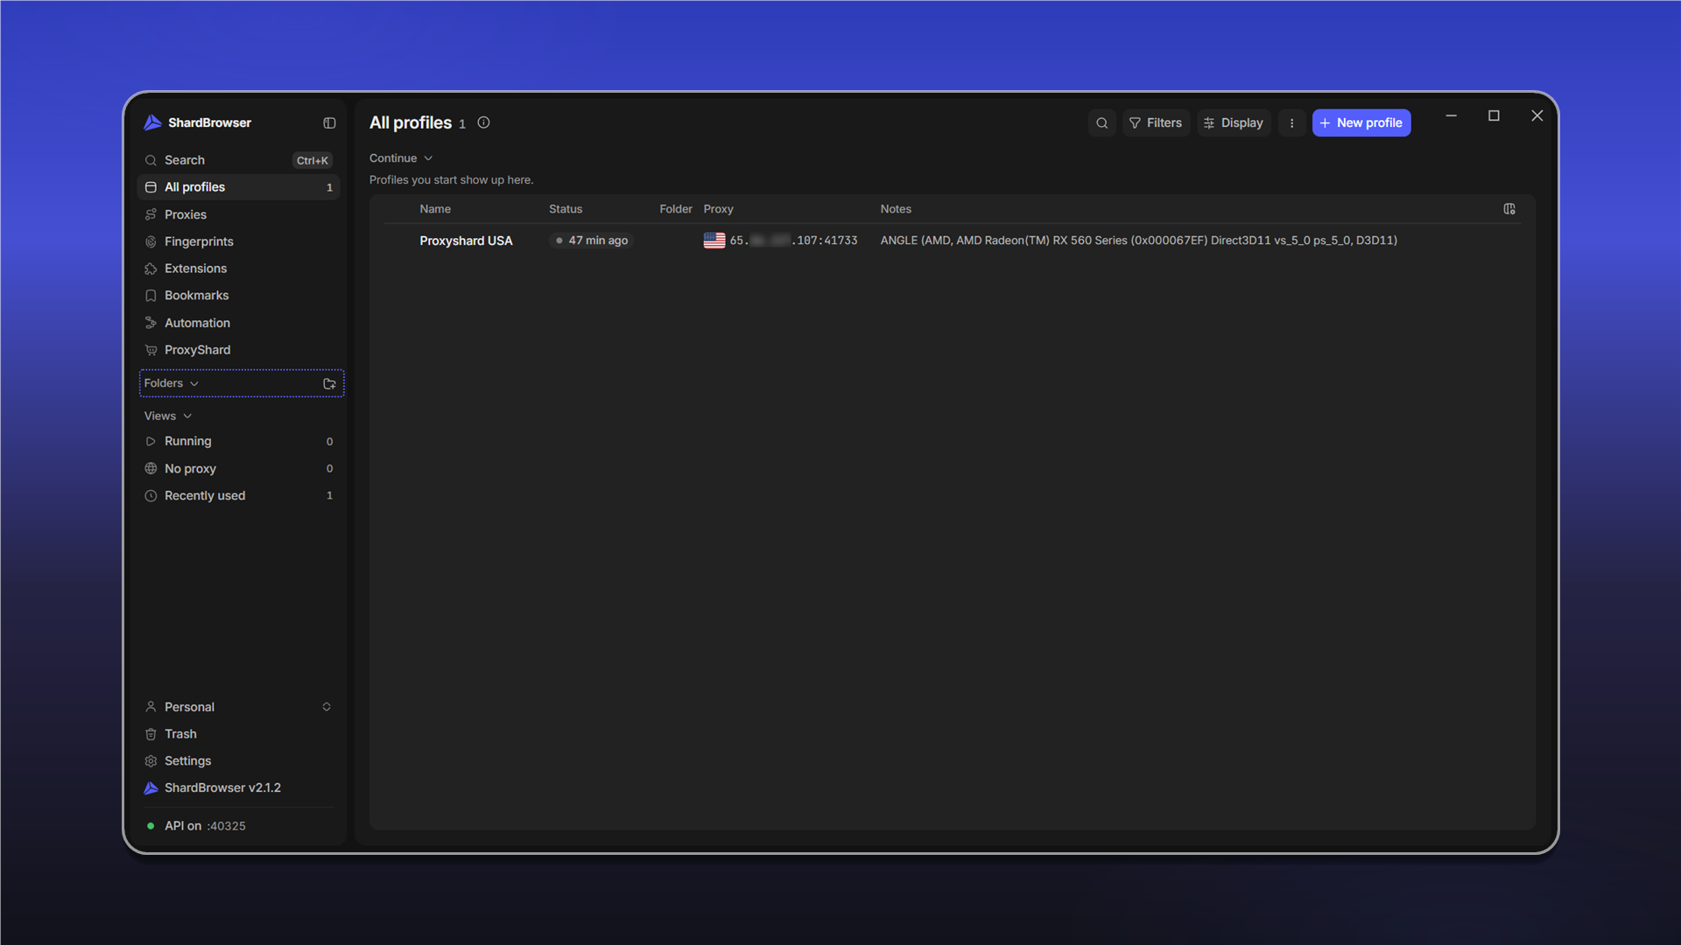Click the column settings icon in table header

[x=1509, y=209]
